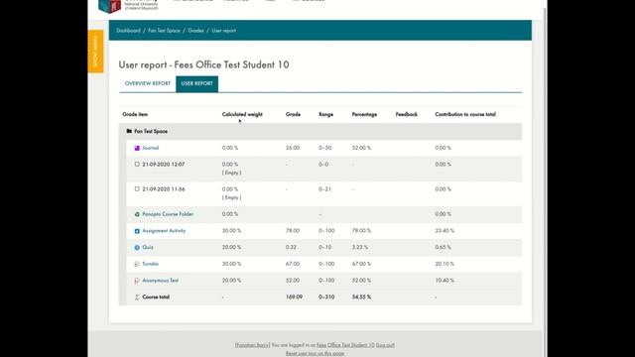Click the manual item icon beside 21-09-2020 11:56
This screenshot has width=635, height=357.
137,189
